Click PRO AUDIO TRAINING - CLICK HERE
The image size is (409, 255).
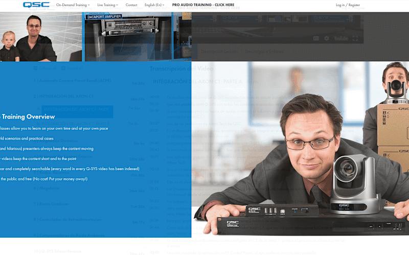pyautogui.click(x=203, y=5)
